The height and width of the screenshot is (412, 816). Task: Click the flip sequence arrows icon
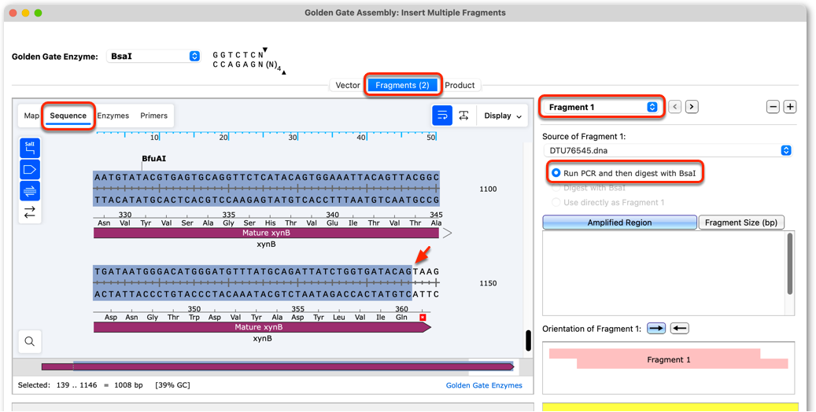pos(30,212)
